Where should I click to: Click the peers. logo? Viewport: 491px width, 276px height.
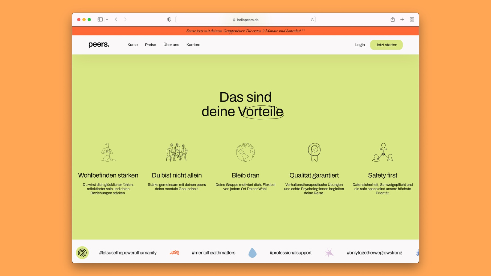point(99,45)
